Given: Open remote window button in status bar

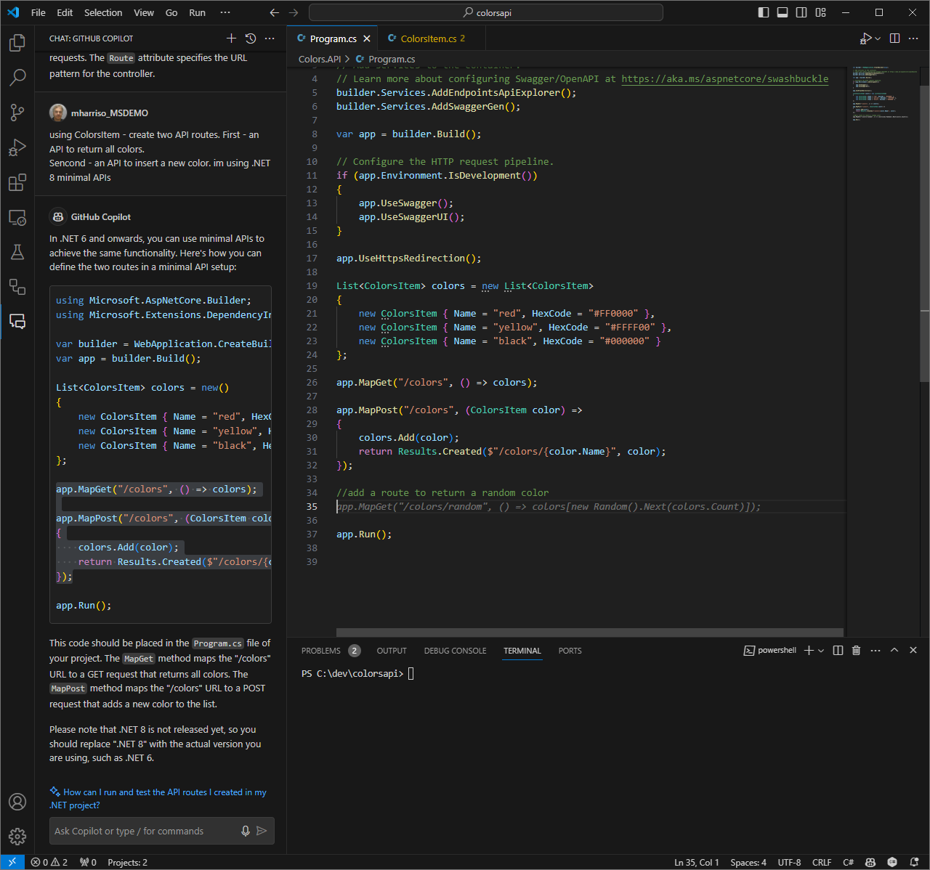Looking at the screenshot, I should 12,862.
